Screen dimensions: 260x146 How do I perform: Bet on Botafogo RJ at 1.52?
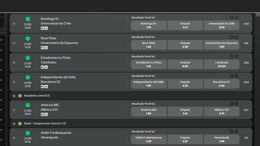tap(149, 25)
